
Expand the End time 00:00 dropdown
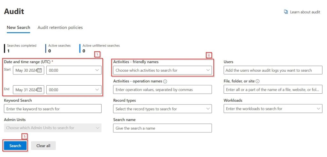(x=74, y=90)
